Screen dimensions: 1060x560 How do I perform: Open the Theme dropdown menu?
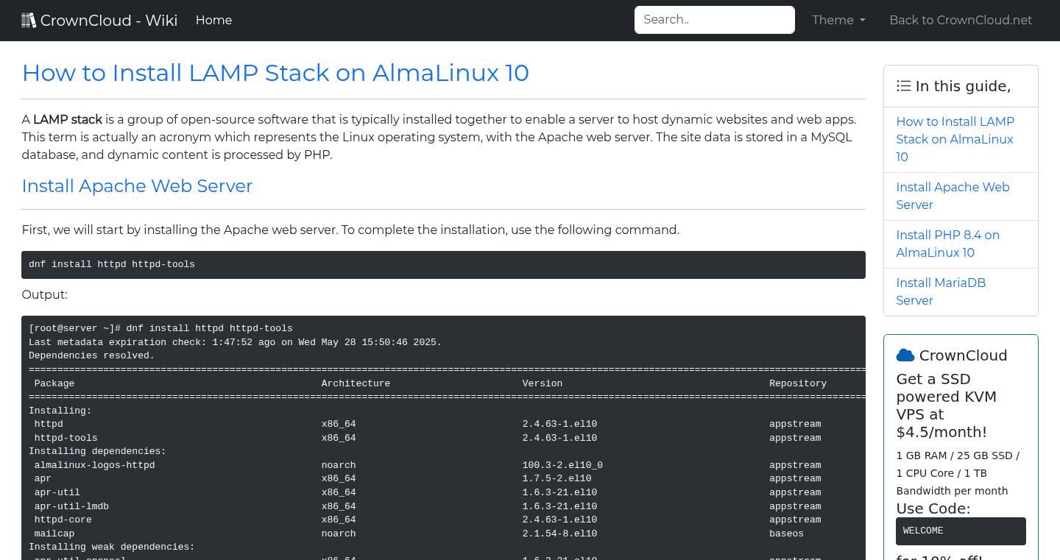[x=838, y=21]
